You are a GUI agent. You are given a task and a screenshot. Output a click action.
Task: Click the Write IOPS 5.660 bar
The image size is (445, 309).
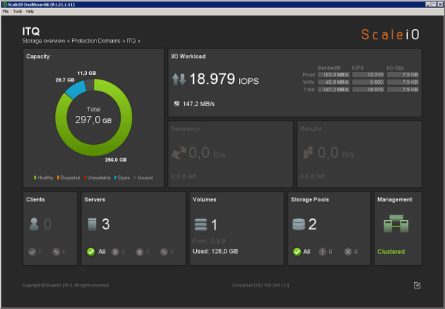pos(368,82)
